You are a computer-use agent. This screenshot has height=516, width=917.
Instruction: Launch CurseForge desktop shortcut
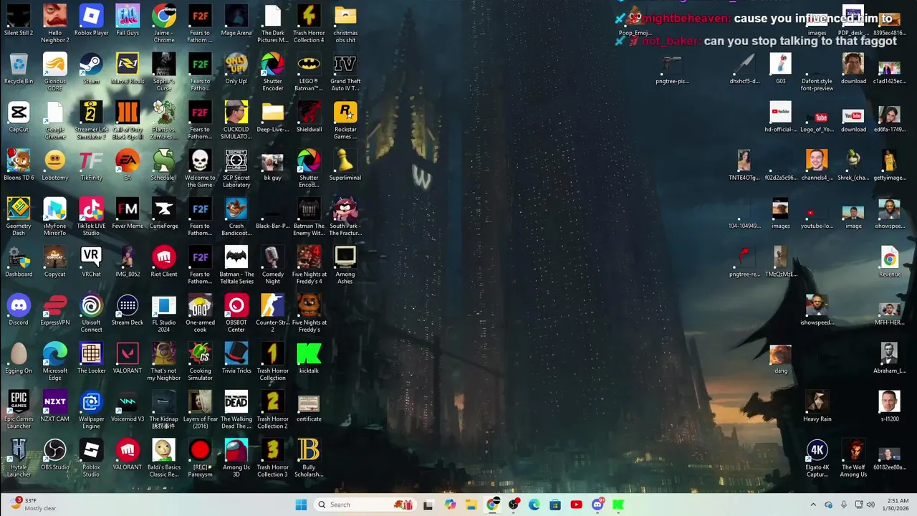[x=163, y=214]
